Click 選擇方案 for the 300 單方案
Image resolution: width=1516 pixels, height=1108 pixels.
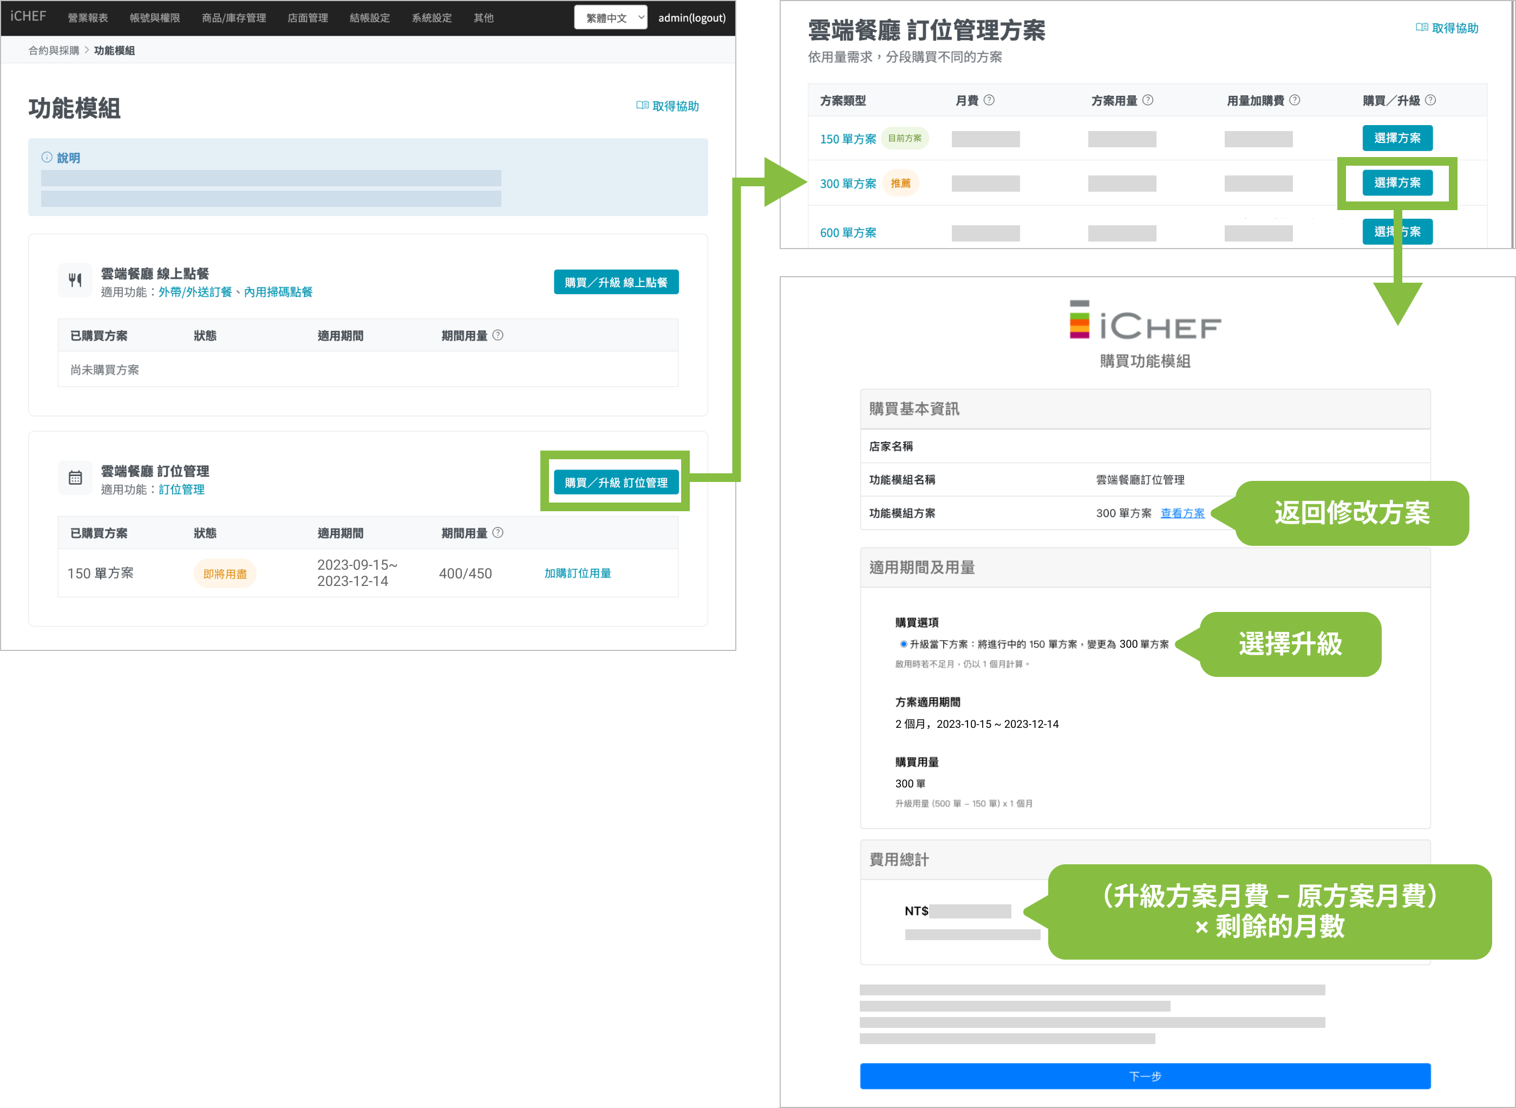click(1397, 183)
